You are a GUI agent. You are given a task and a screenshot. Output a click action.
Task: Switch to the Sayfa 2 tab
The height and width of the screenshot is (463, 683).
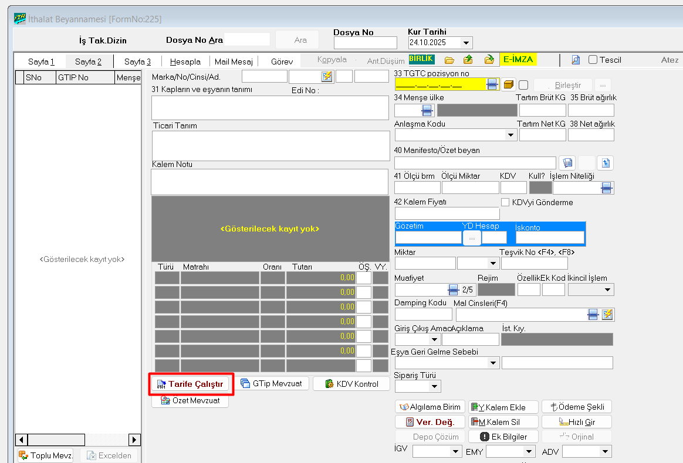88,61
